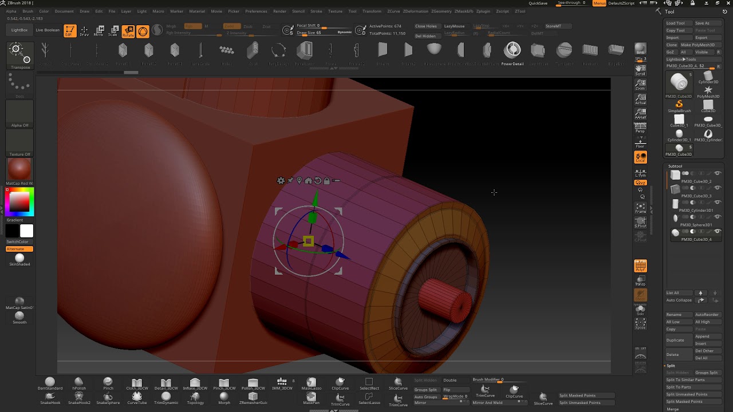Activate the Draw mode button
Image resolution: width=733 pixels, height=412 pixels.
(x=84, y=31)
